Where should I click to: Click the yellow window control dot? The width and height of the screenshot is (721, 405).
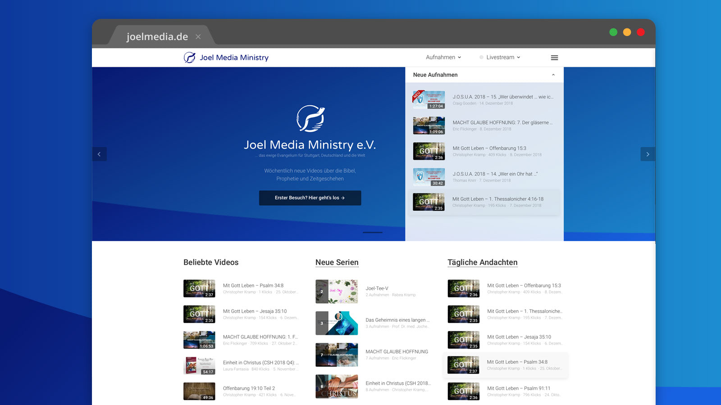(627, 32)
